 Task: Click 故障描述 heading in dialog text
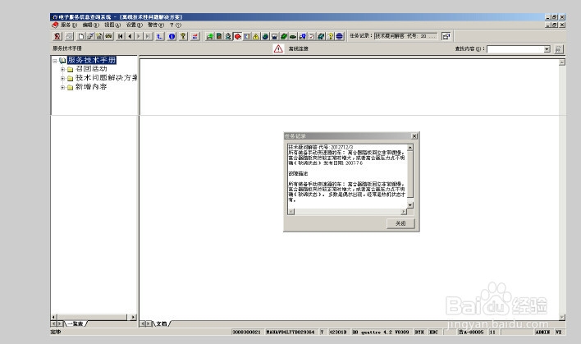(298, 173)
